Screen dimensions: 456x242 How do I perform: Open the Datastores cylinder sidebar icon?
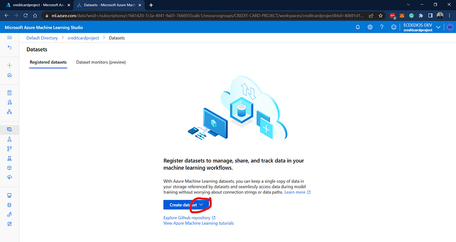tap(9, 205)
